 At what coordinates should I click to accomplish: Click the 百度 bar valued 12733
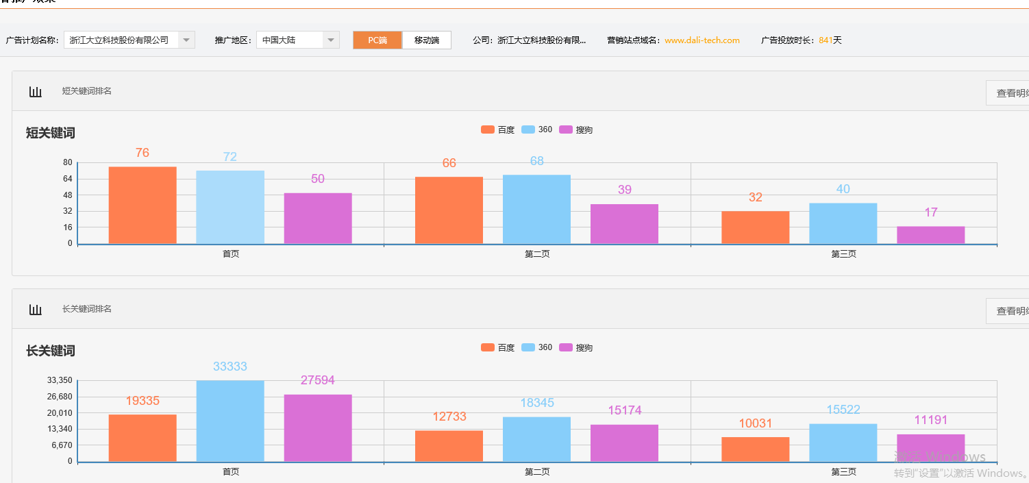[449, 446]
